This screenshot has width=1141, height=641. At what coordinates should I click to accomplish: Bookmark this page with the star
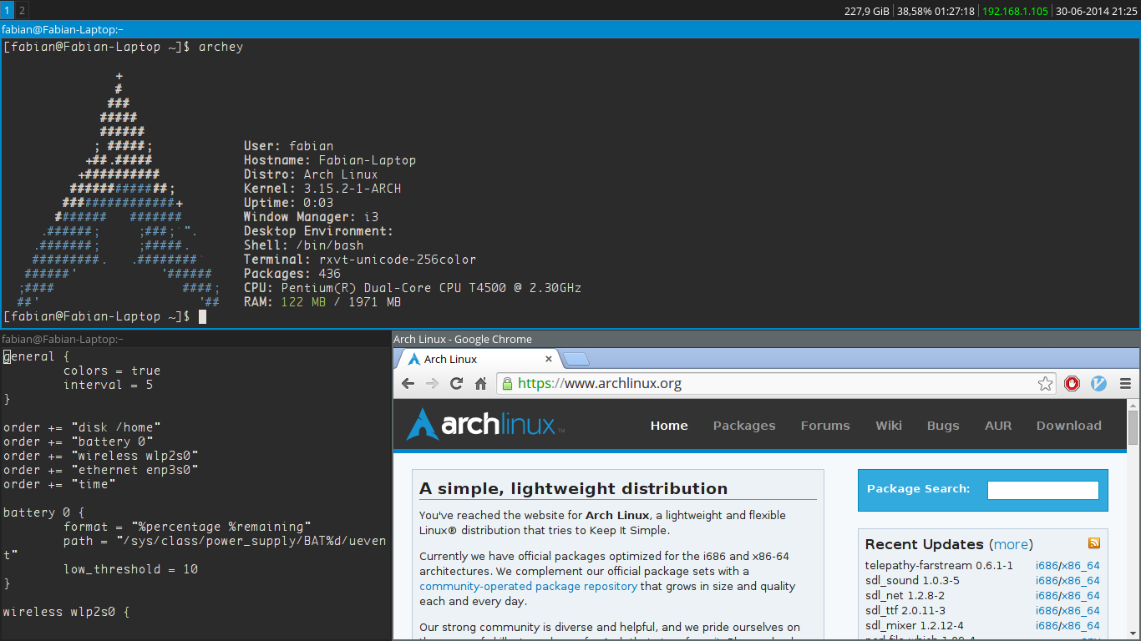(x=1045, y=384)
